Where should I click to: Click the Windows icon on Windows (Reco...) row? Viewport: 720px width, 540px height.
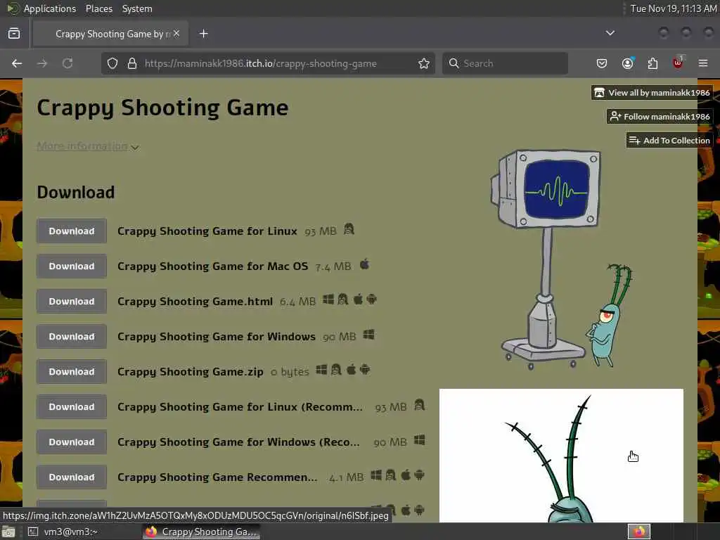point(419,440)
